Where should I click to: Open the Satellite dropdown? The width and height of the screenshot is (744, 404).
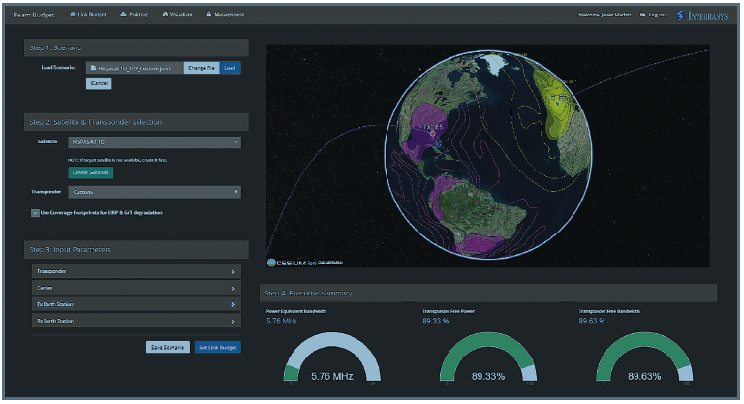154,142
